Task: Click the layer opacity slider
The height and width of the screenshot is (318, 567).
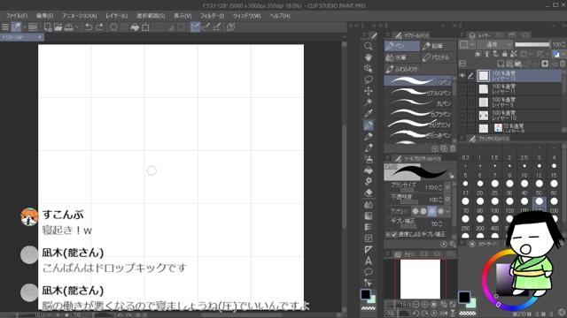Action: point(532,45)
